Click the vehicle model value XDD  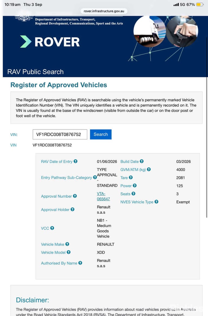(x=101, y=252)
